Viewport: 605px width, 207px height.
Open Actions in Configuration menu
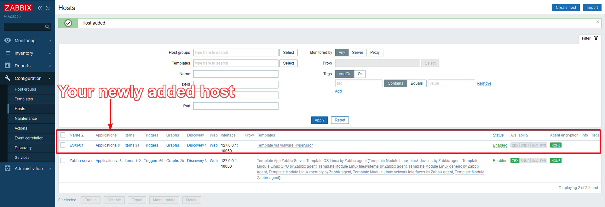point(21,128)
